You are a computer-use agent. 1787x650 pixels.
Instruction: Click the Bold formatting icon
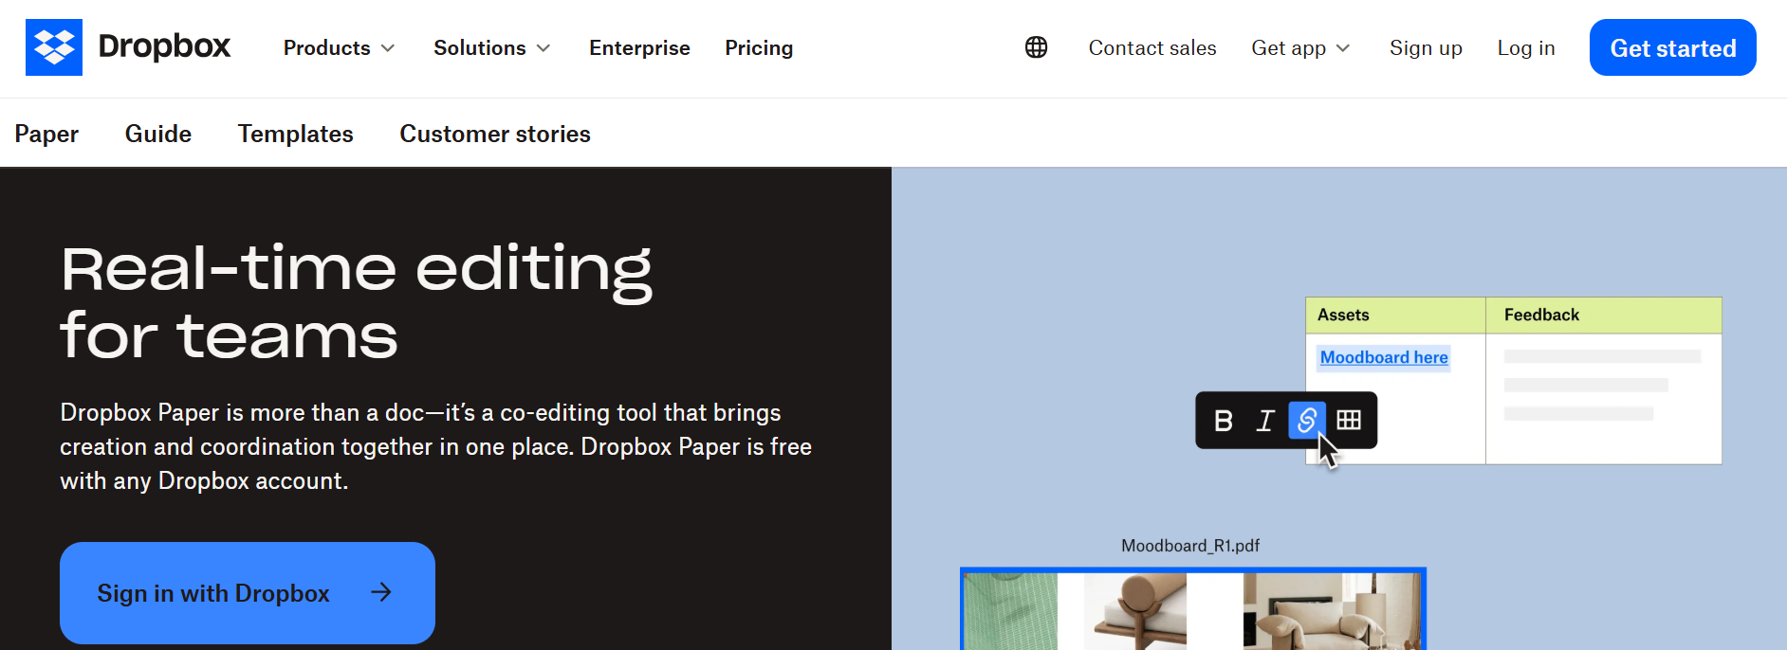pyautogui.click(x=1224, y=421)
